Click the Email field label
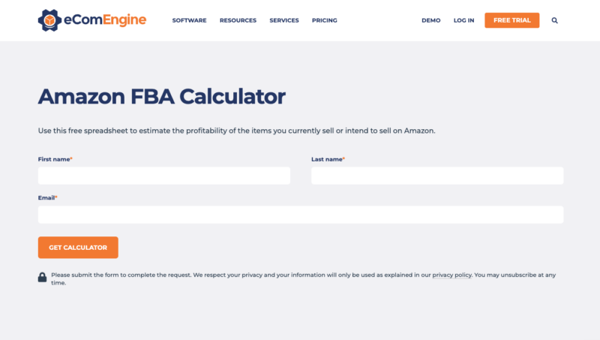600x340 pixels. pyautogui.click(x=47, y=198)
